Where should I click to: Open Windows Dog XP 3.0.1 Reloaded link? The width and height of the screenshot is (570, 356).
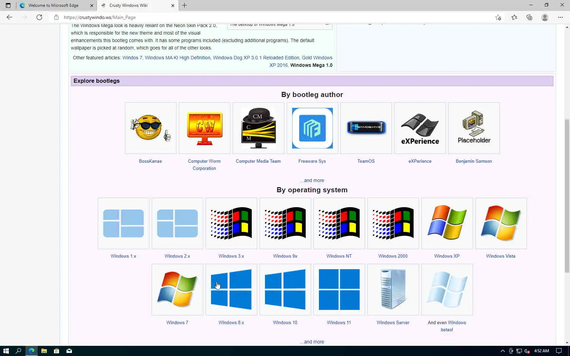pos(256,58)
